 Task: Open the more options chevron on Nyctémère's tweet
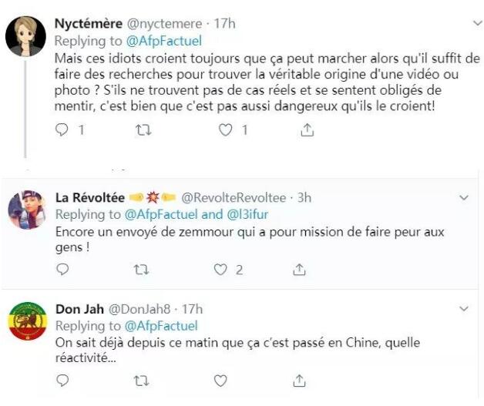466,25
